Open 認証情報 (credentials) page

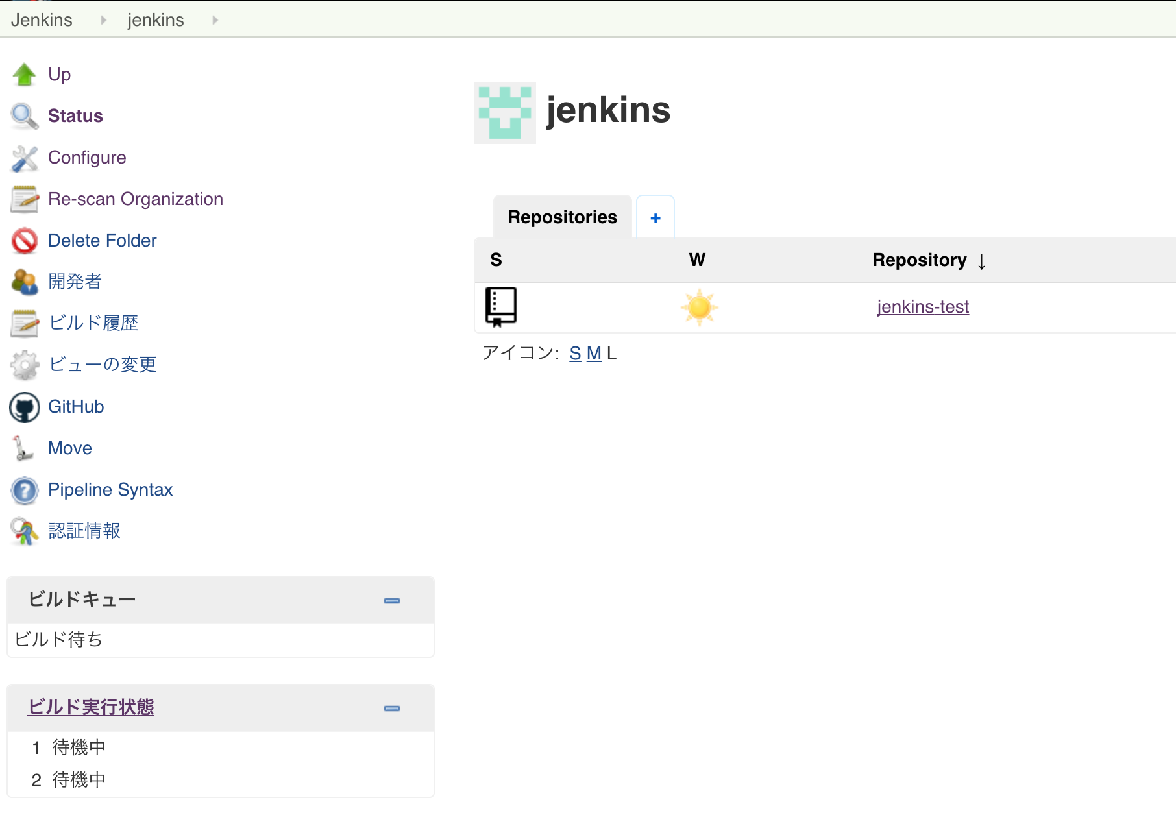pos(84,531)
